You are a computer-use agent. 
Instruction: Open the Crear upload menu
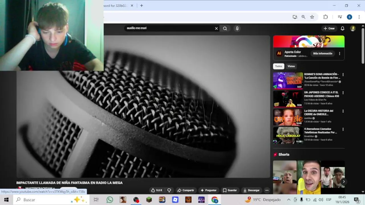329,28
